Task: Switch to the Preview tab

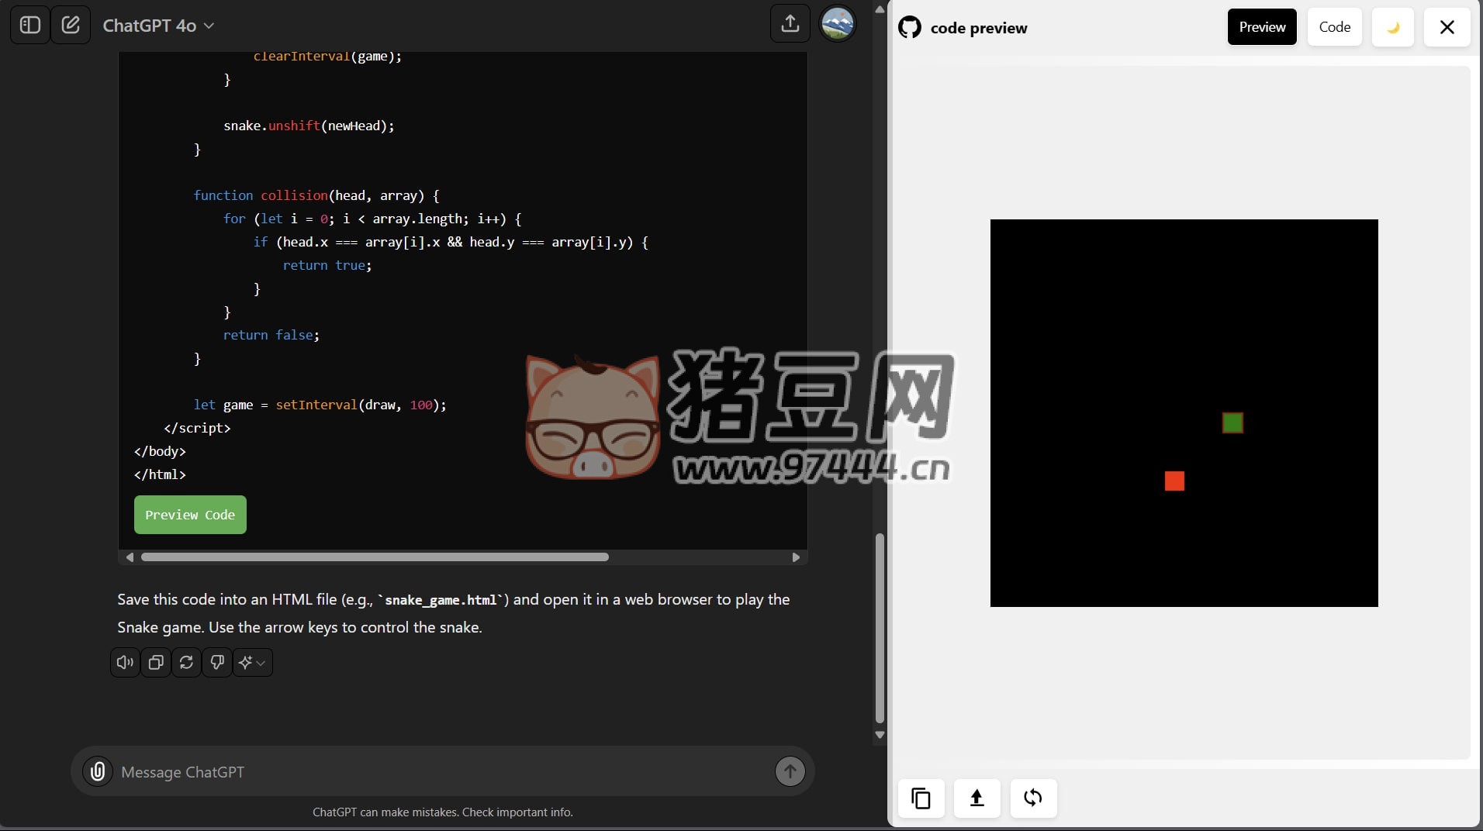Action: pyautogui.click(x=1261, y=27)
